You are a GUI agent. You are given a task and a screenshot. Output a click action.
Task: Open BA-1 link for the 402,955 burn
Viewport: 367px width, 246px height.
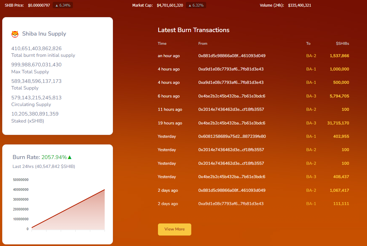311,136
